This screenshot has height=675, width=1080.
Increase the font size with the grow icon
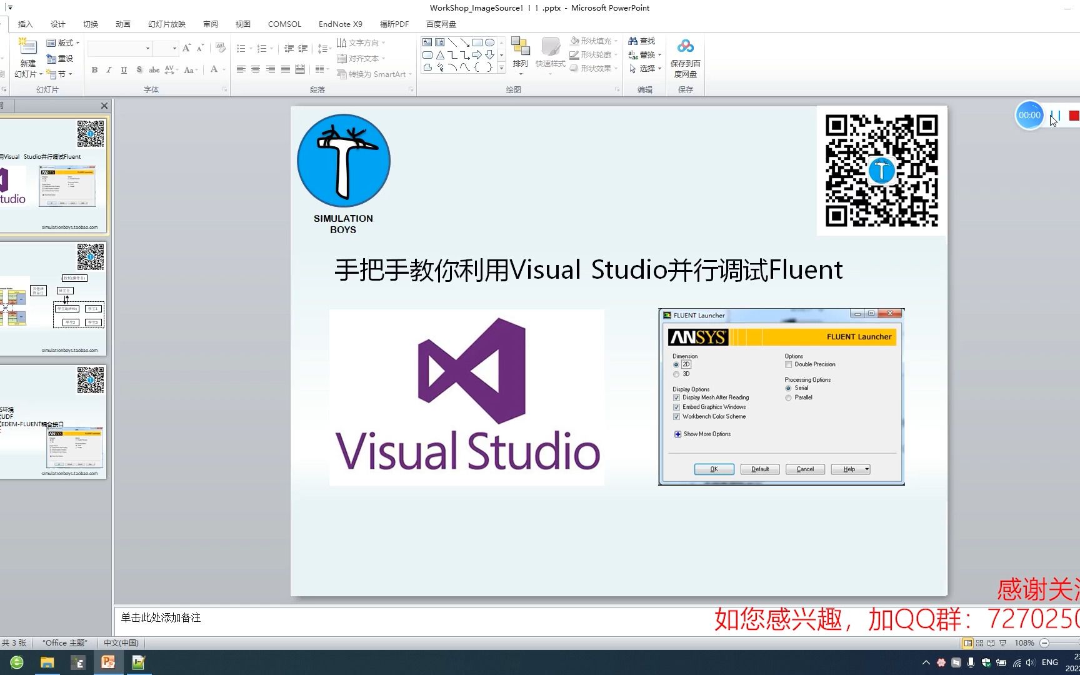[186, 46]
